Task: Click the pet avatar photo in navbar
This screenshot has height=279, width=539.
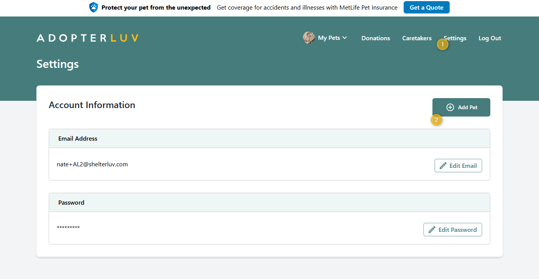Action: pyautogui.click(x=309, y=38)
